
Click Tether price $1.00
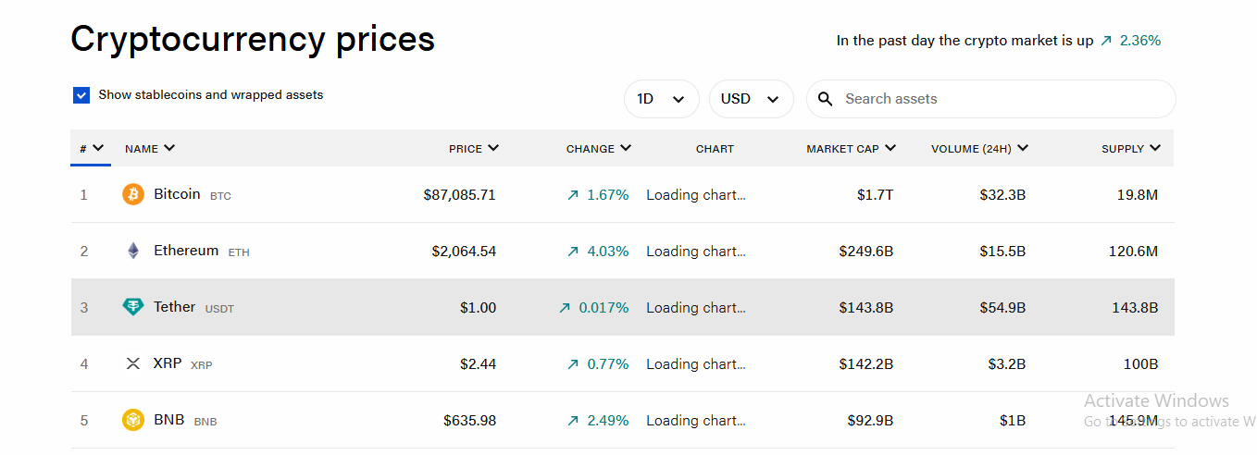click(478, 308)
